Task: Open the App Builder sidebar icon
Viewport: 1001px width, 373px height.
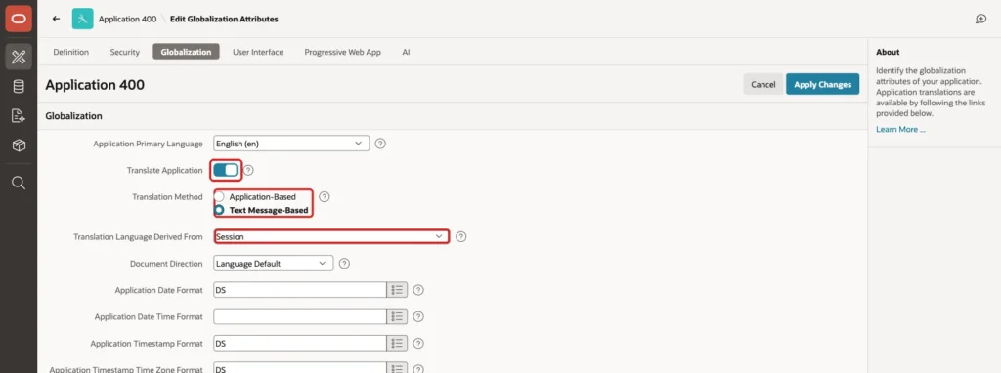Action: pos(19,57)
